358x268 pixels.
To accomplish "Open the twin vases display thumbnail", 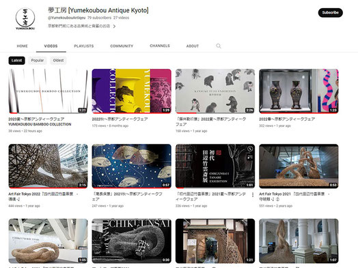I will pyautogui.click(x=299, y=91).
